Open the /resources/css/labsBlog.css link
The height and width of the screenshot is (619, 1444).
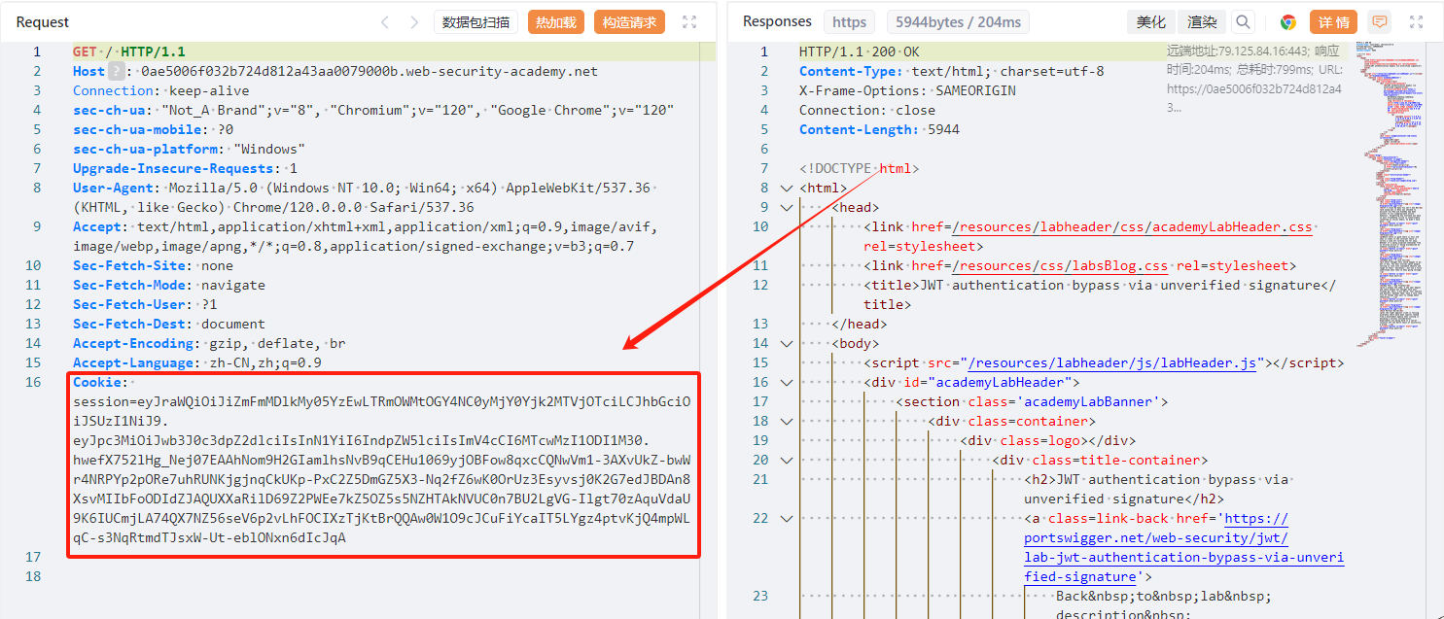point(1060,265)
